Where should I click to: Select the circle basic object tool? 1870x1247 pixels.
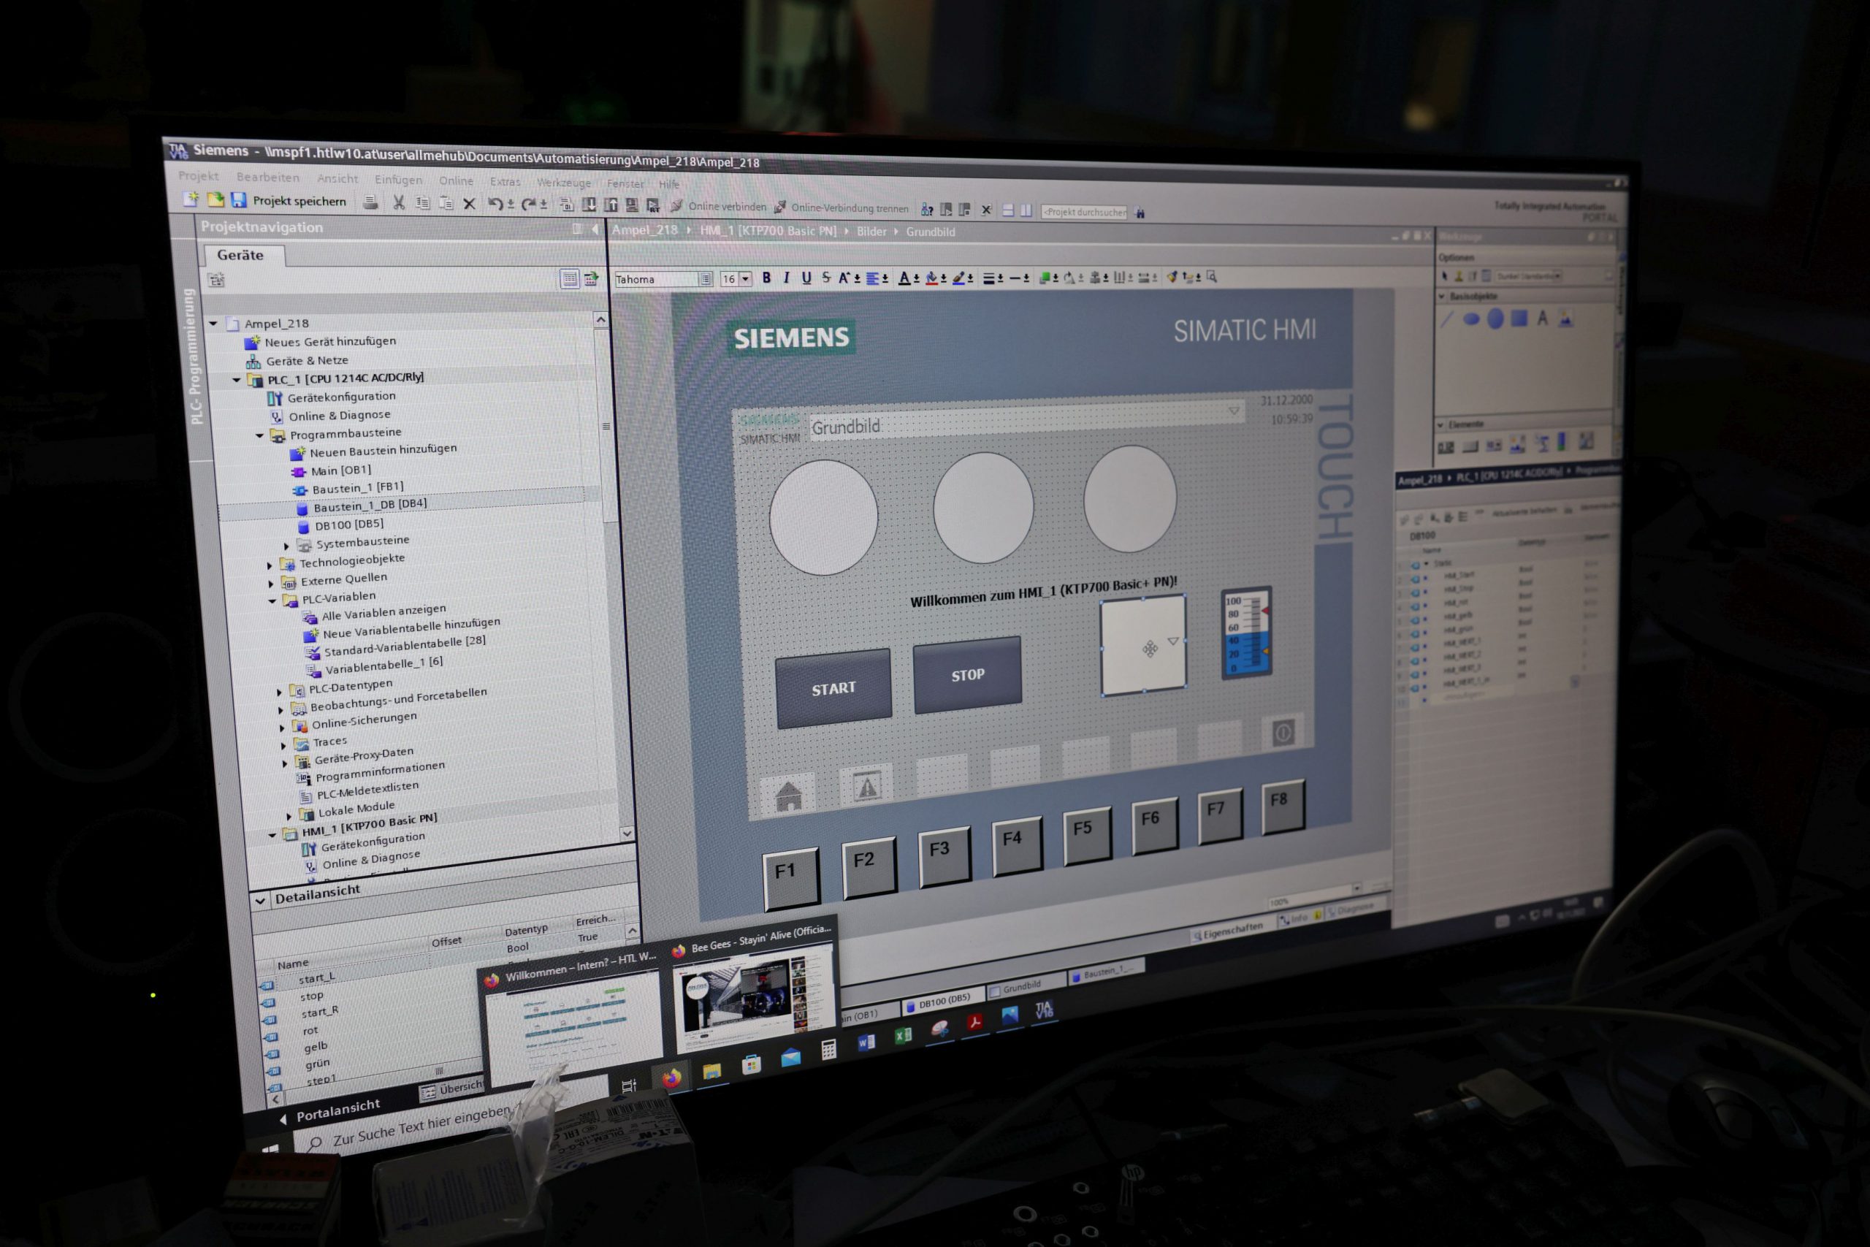point(1495,320)
